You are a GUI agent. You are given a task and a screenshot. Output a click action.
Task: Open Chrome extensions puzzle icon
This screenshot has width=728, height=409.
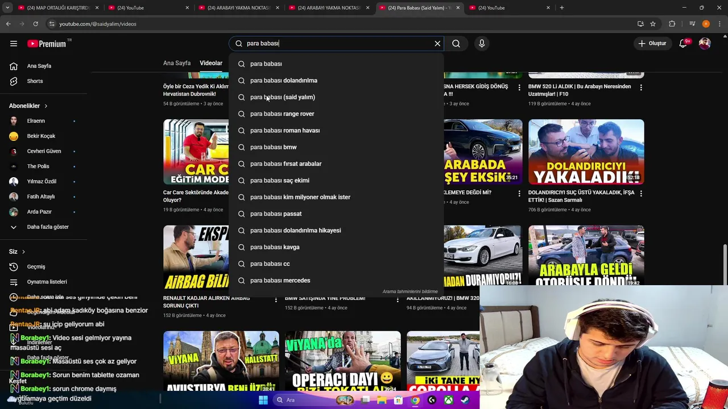tap(672, 24)
